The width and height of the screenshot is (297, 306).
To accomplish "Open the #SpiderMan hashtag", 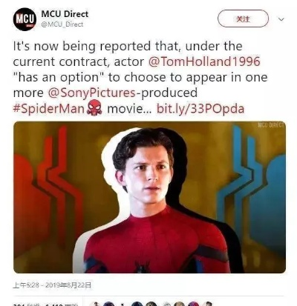I will pyautogui.click(x=49, y=109).
